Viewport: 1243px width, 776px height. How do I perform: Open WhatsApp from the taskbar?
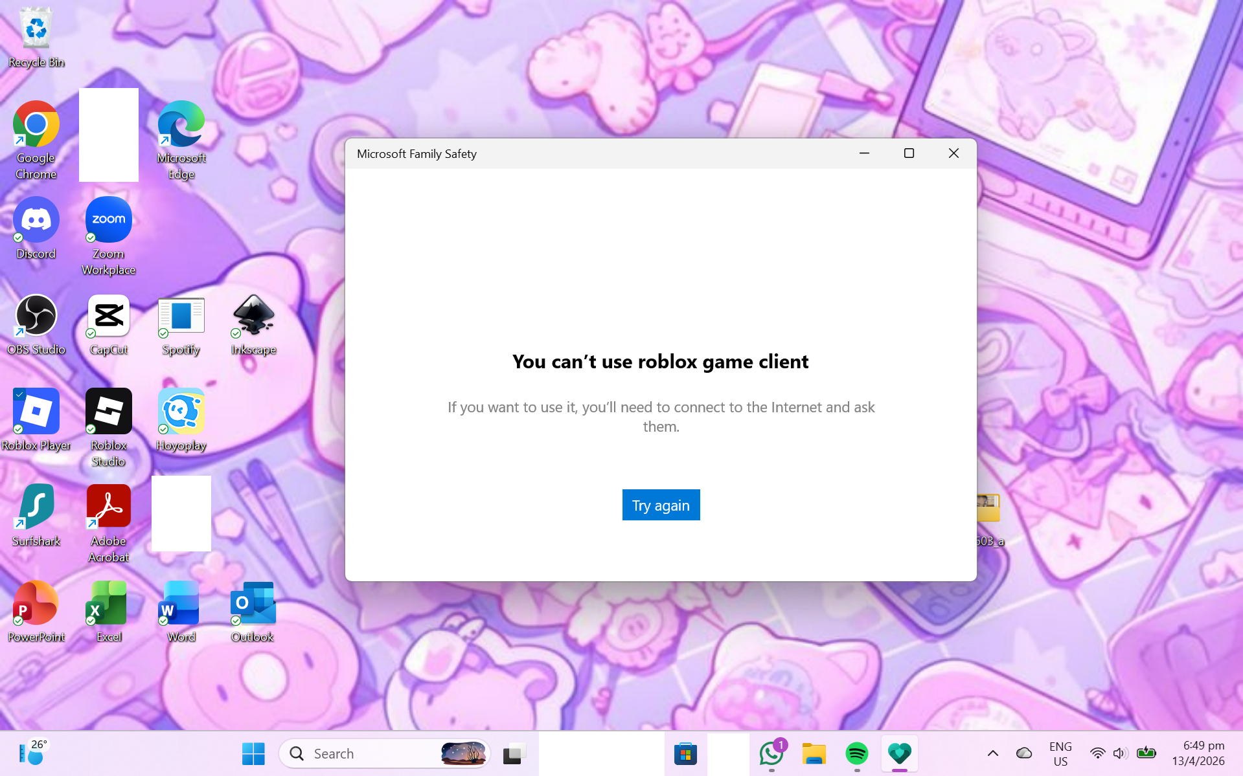coord(771,753)
